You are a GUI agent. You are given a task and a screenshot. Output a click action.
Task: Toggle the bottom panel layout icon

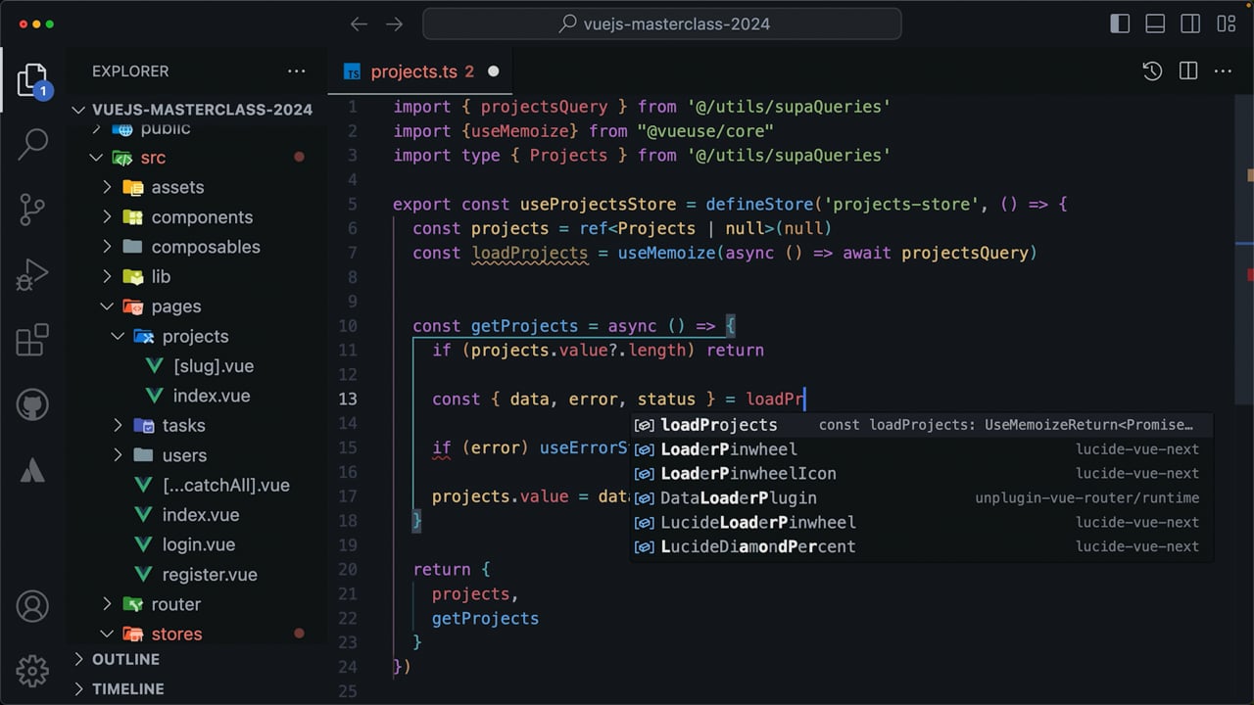click(1155, 23)
